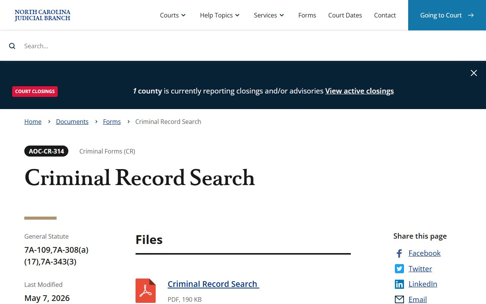
Task: Click the PDF, 190 KB file info
Action: pos(185,299)
